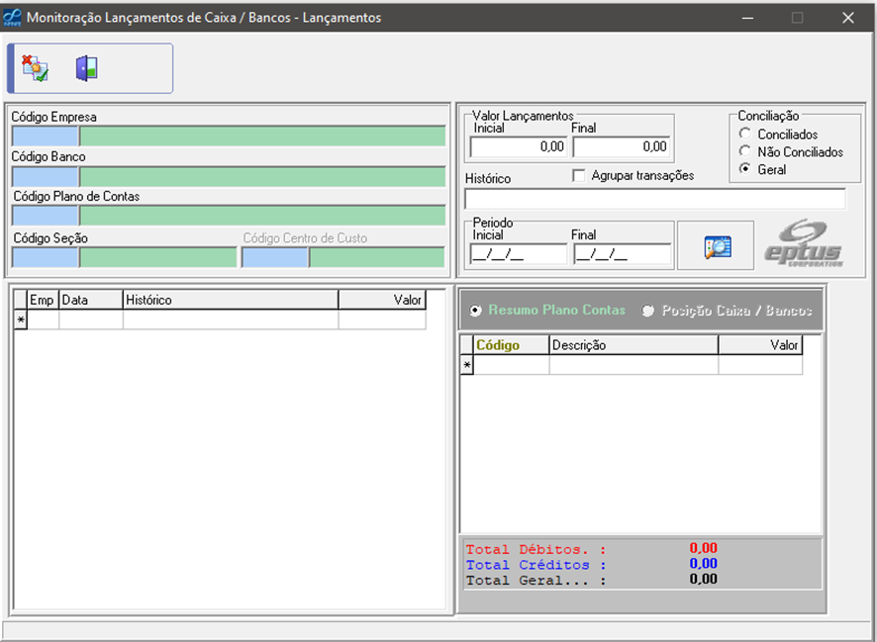Select the Não Conciliados radio option

(745, 152)
